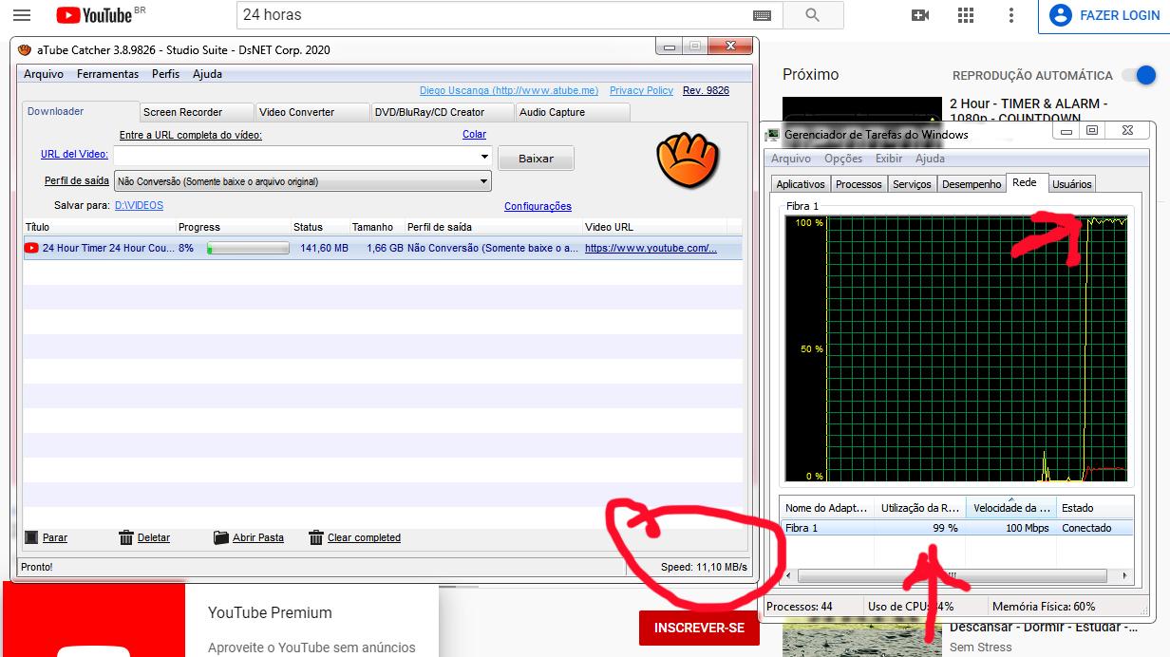Click the FAZER LOGIN button
1170x657 pixels.
click(x=1105, y=15)
